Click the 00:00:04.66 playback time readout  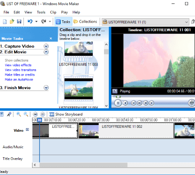(176, 91)
